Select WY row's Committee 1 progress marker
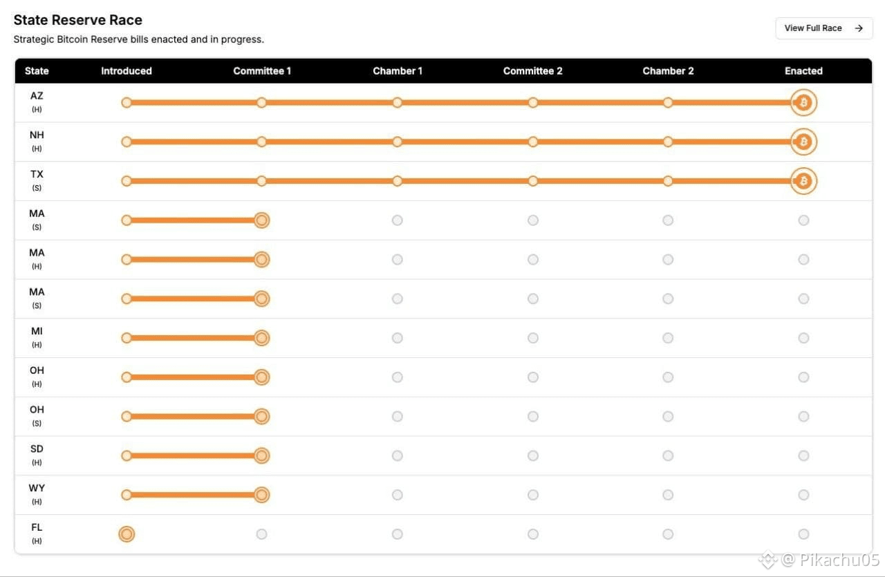This screenshot has width=885, height=577. [261, 495]
